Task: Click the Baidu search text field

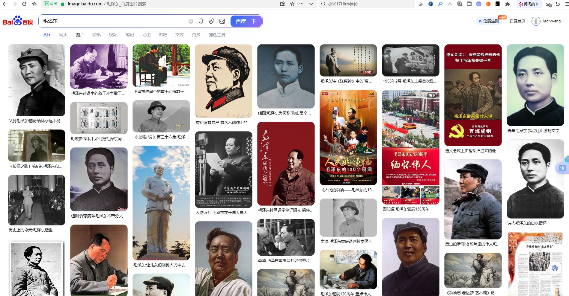Action: coord(114,21)
